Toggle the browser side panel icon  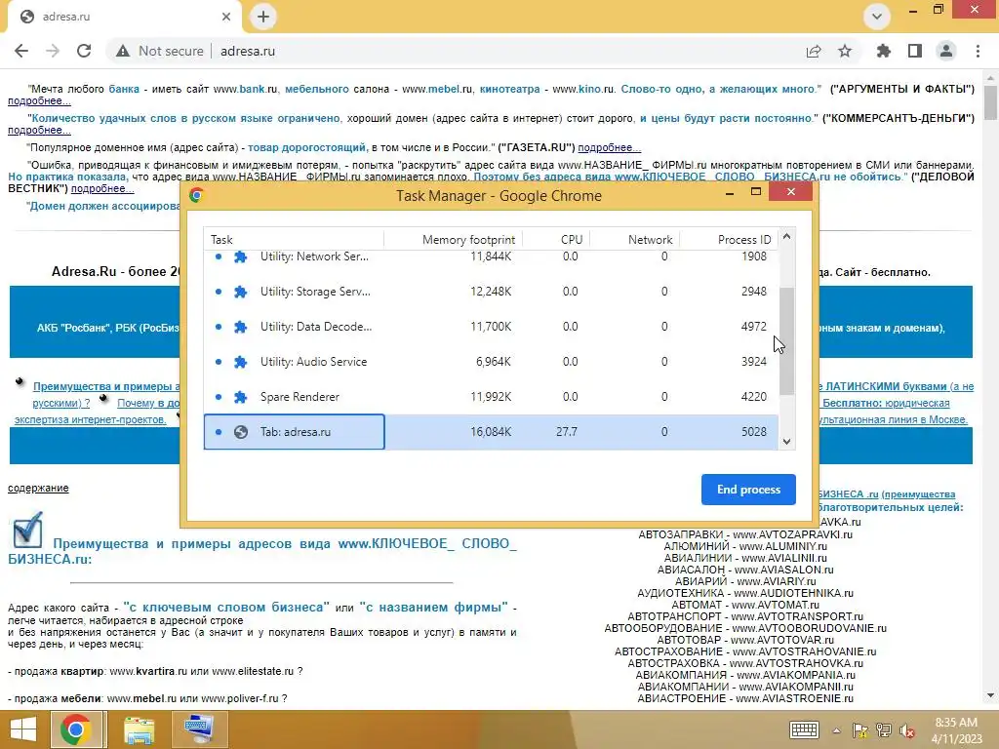coord(915,51)
